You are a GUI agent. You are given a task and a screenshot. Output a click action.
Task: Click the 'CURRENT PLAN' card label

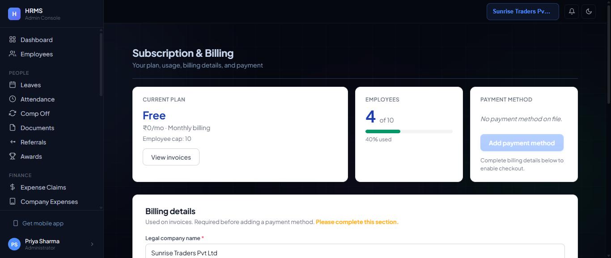pos(164,100)
